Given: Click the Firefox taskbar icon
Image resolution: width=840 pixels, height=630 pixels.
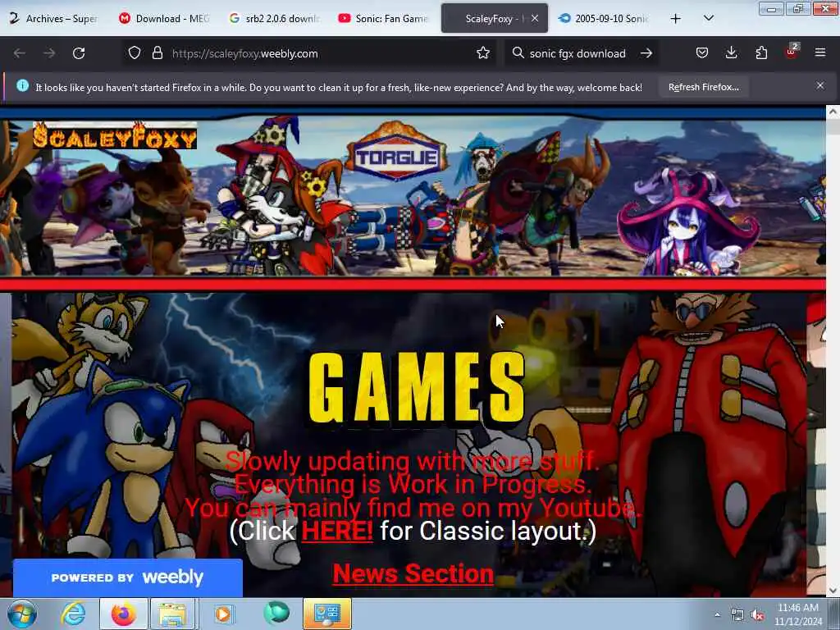Looking at the screenshot, I should (124, 614).
